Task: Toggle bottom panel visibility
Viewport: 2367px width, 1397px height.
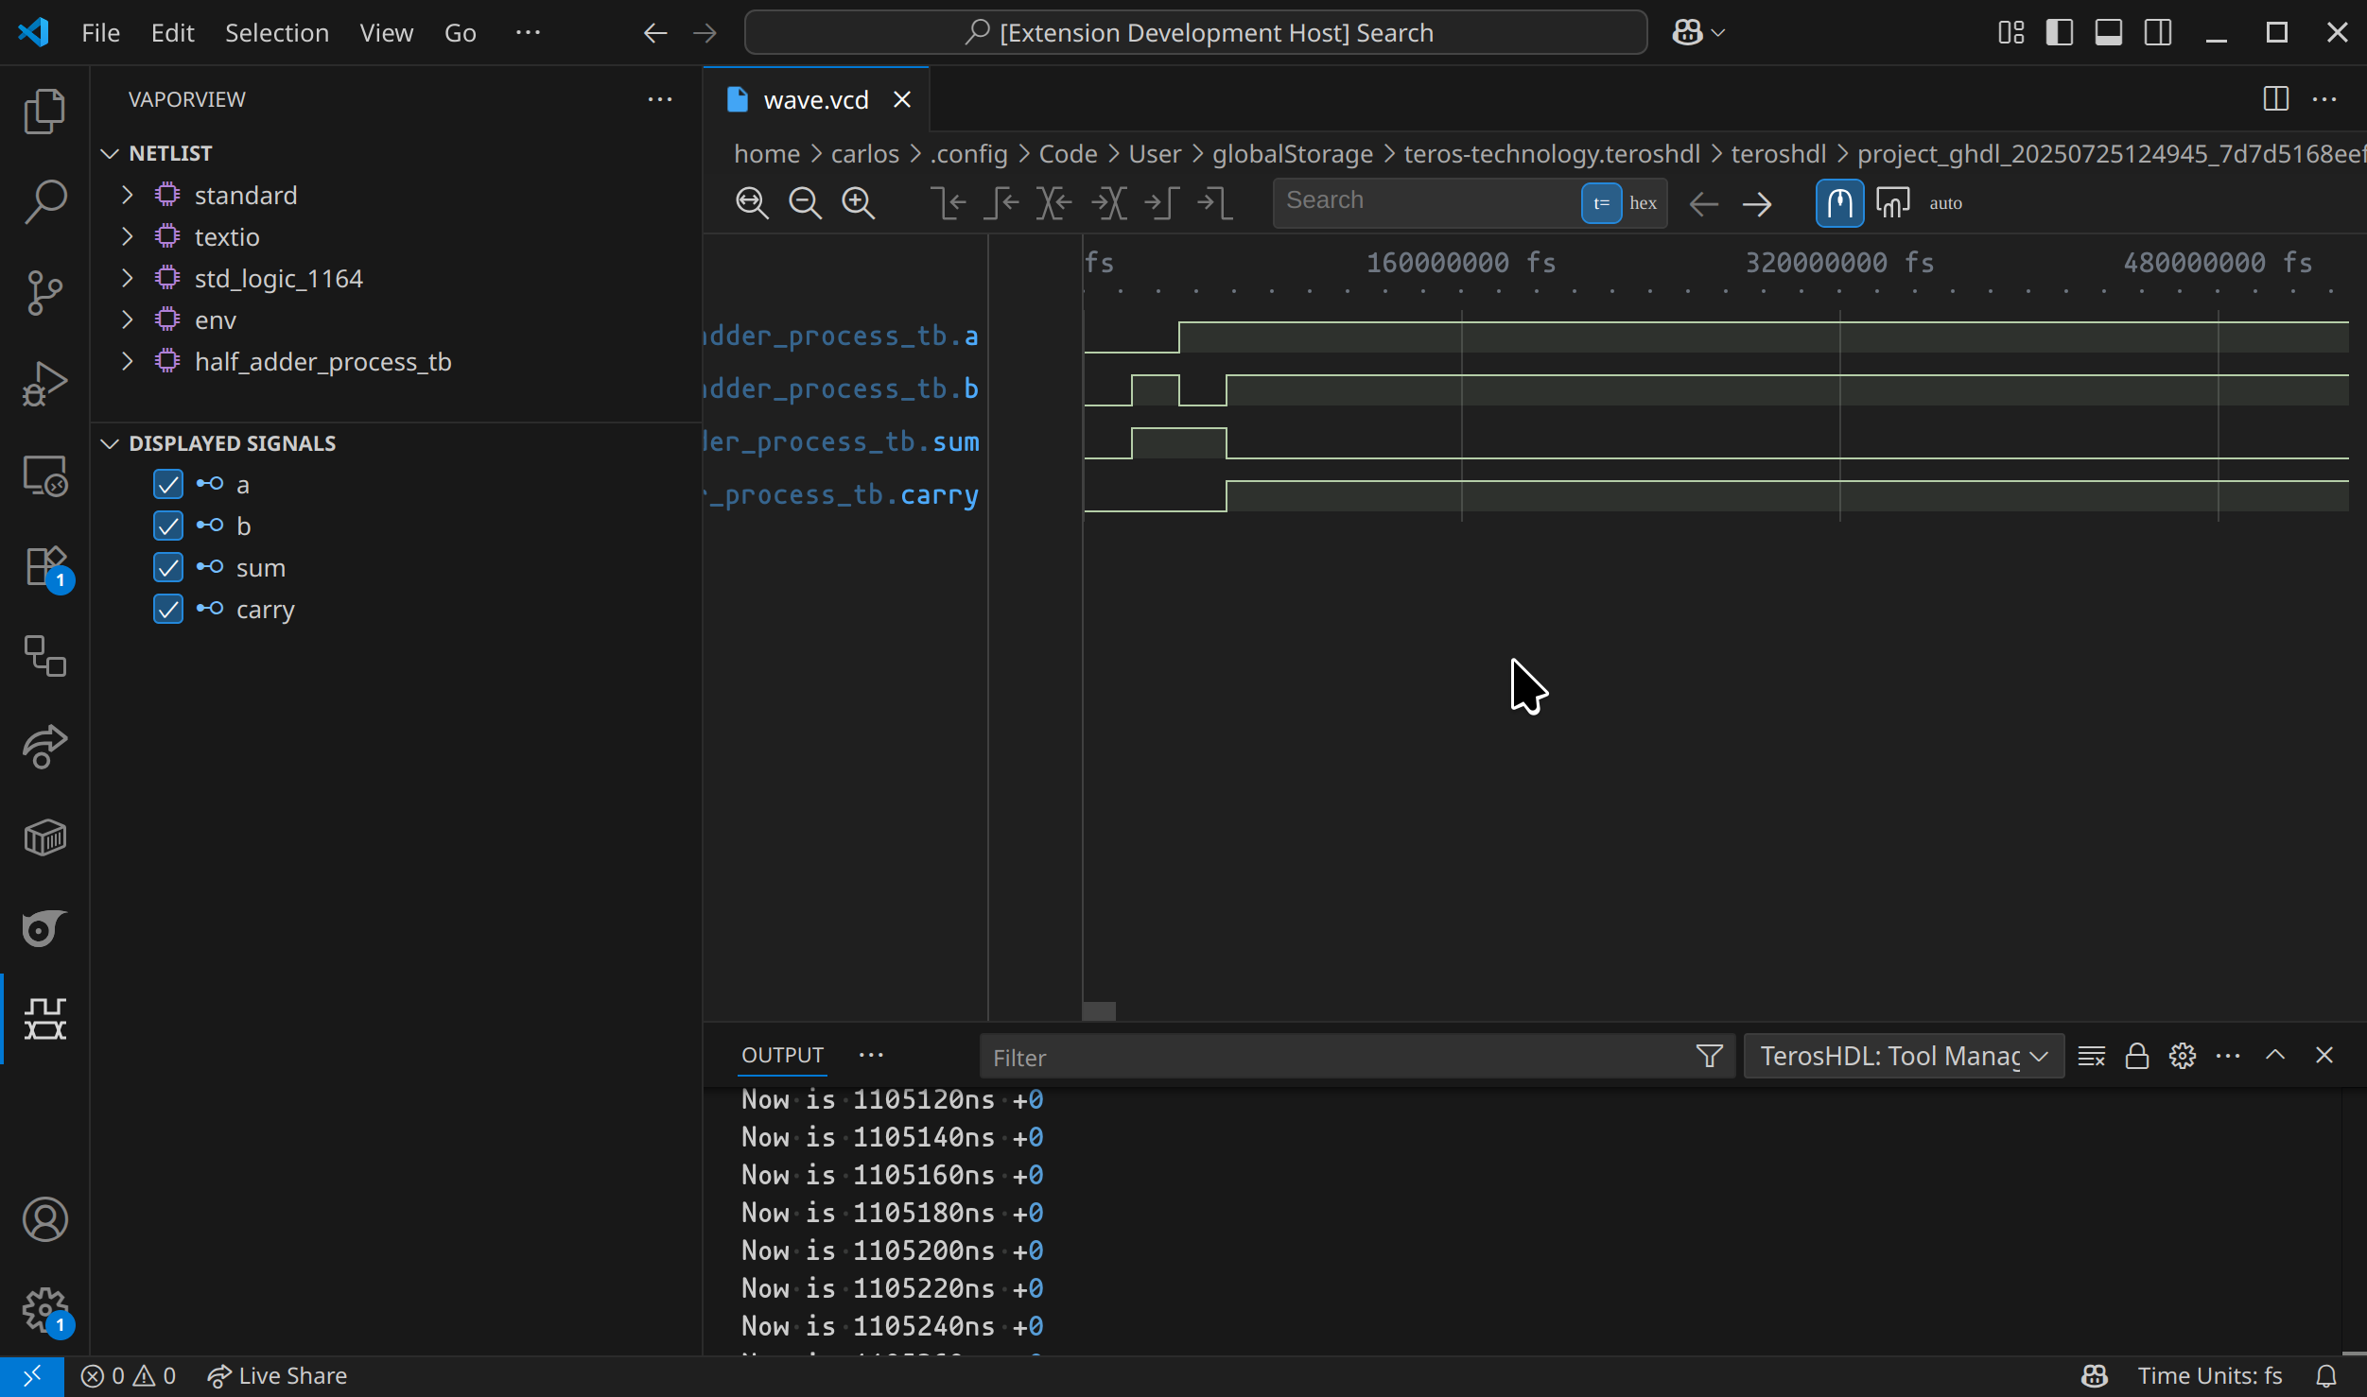Action: pos(2109,33)
